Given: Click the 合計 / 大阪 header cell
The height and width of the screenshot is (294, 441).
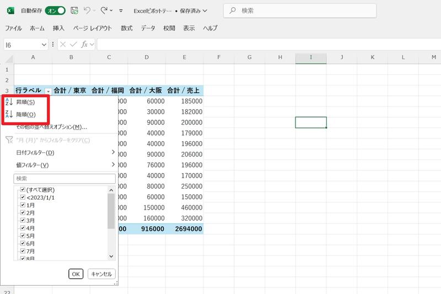Looking at the screenshot, I should [x=147, y=90].
